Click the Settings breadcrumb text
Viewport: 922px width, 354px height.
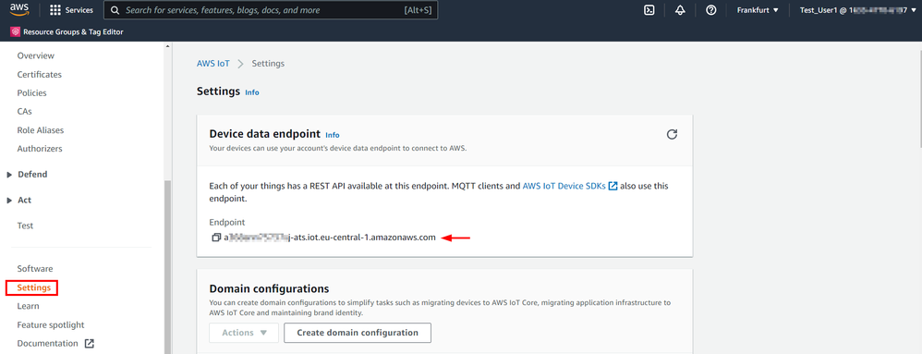(x=268, y=64)
